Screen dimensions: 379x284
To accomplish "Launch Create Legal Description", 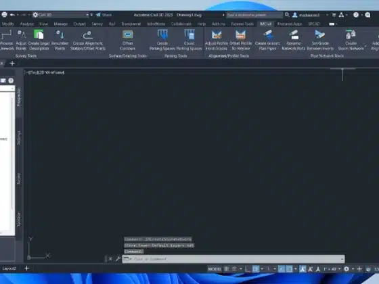I will point(39,40).
